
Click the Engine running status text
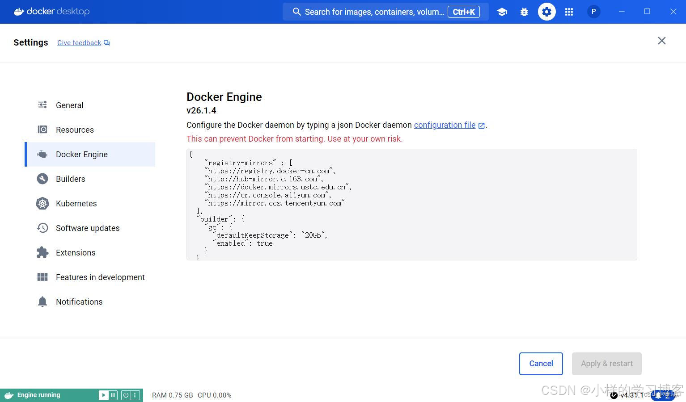tap(38, 395)
